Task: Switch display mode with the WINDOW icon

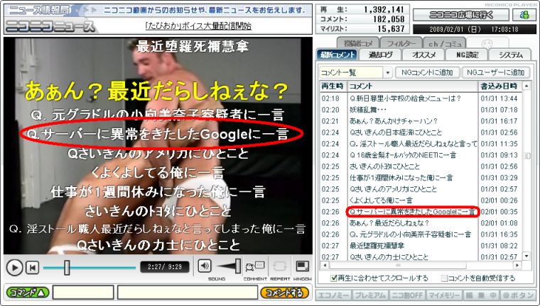Action: click(303, 267)
